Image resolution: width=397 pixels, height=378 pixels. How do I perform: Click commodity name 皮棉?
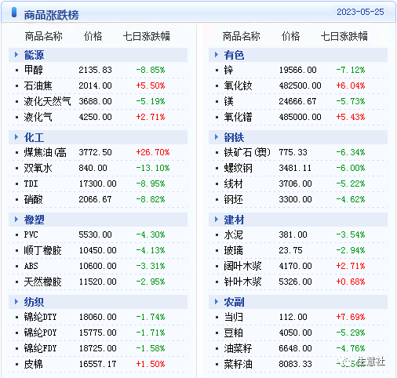[x=33, y=364]
